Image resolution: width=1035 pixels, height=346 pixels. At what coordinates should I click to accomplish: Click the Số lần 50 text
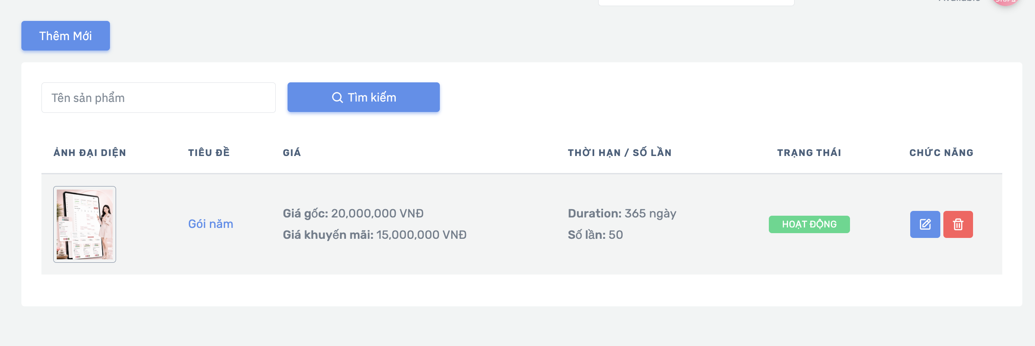[x=596, y=235]
